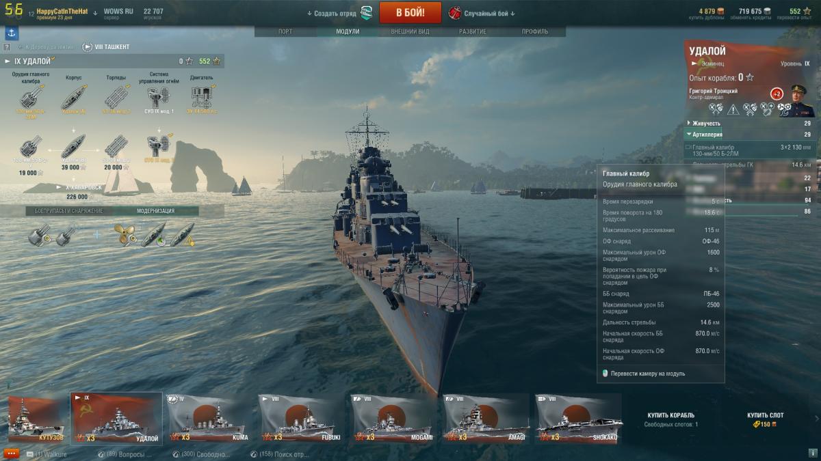
Task: Open the help question mark icon
Action: pos(7,47)
